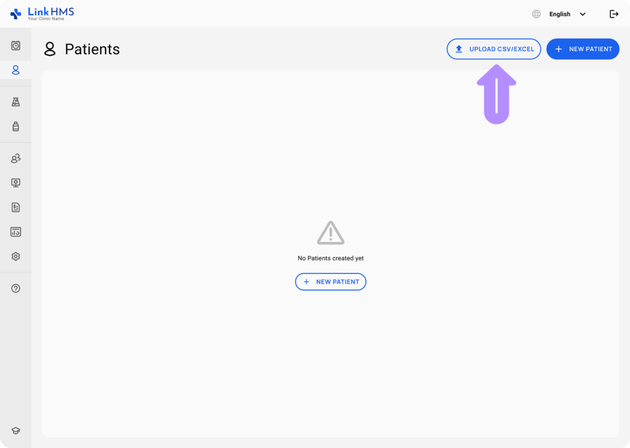
Task: Open the pharmacy medicine bottle icon
Action: (x=16, y=127)
